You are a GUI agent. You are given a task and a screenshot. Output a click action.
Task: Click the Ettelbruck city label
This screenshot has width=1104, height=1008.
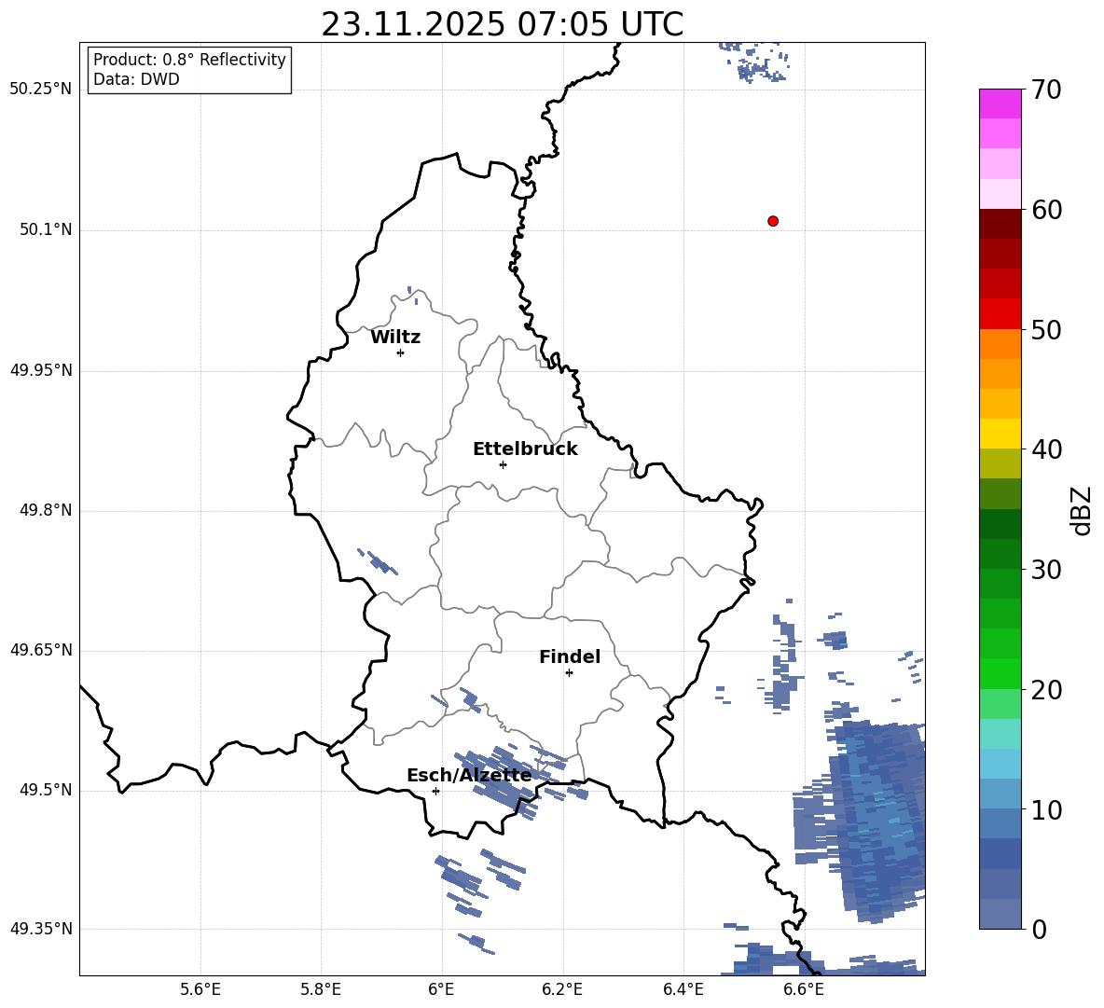coord(525,449)
